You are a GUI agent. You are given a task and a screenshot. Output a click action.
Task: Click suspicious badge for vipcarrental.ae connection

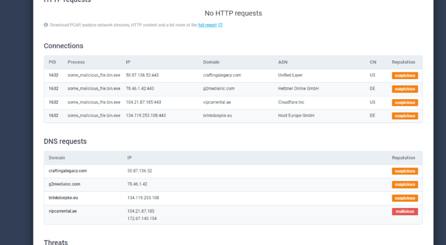pos(405,103)
